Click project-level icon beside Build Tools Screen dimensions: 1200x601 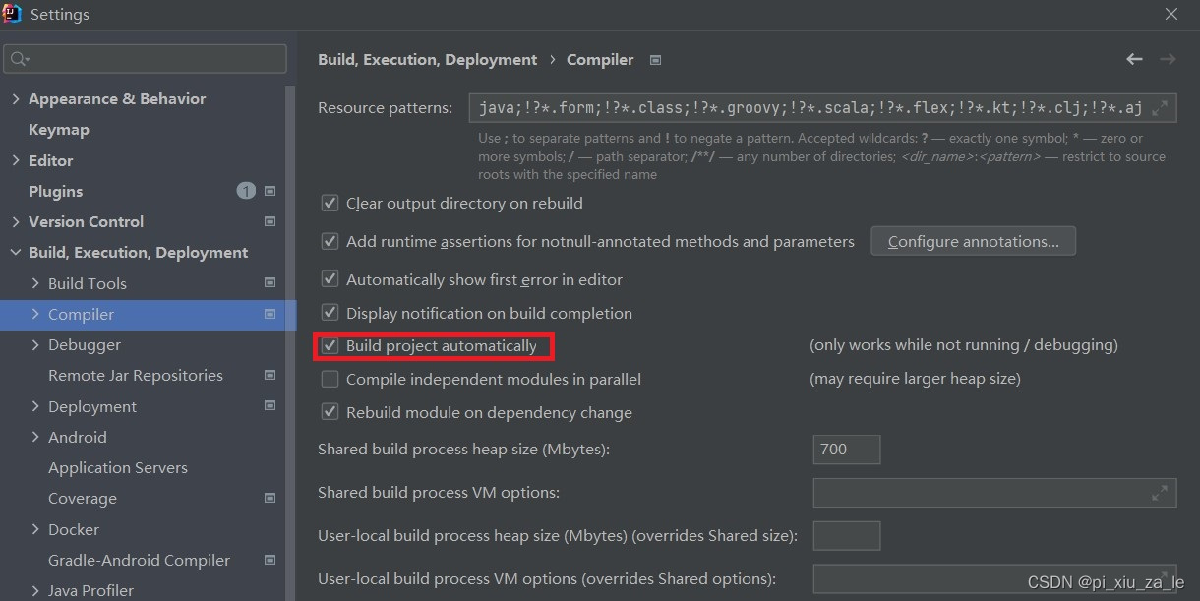[x=270, y=283]
